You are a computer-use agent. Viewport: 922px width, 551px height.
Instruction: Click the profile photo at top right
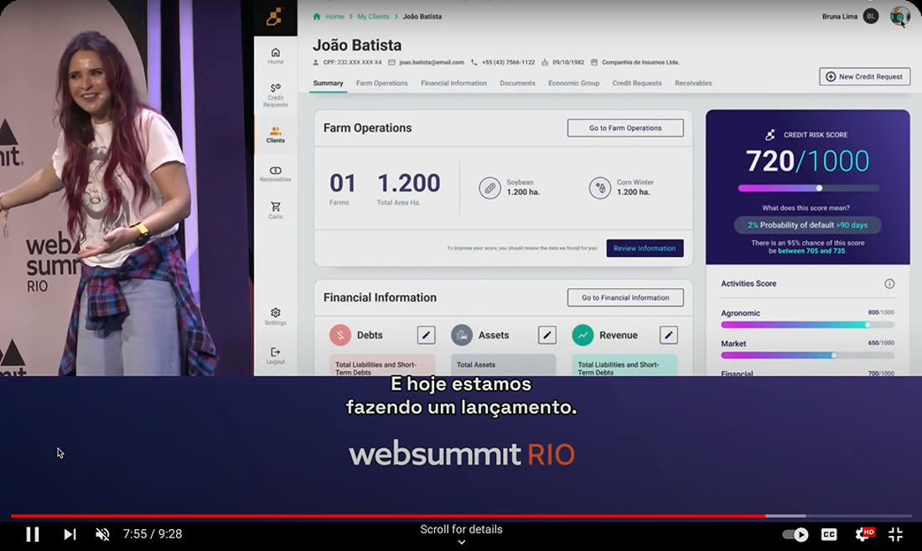[x=899, y=17]
